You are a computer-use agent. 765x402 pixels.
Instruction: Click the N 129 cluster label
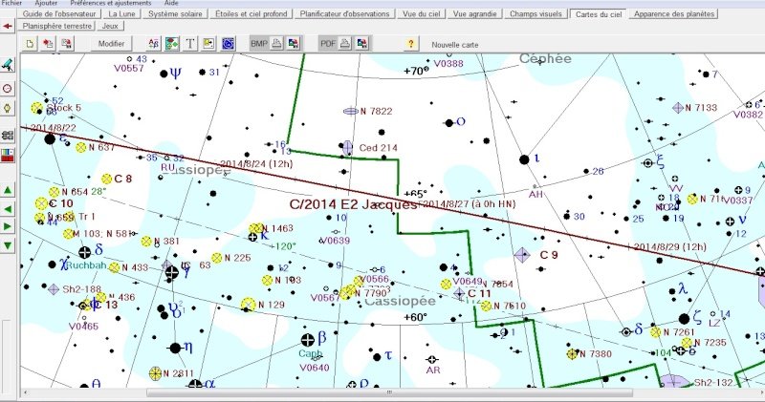(x=272, y=305)
